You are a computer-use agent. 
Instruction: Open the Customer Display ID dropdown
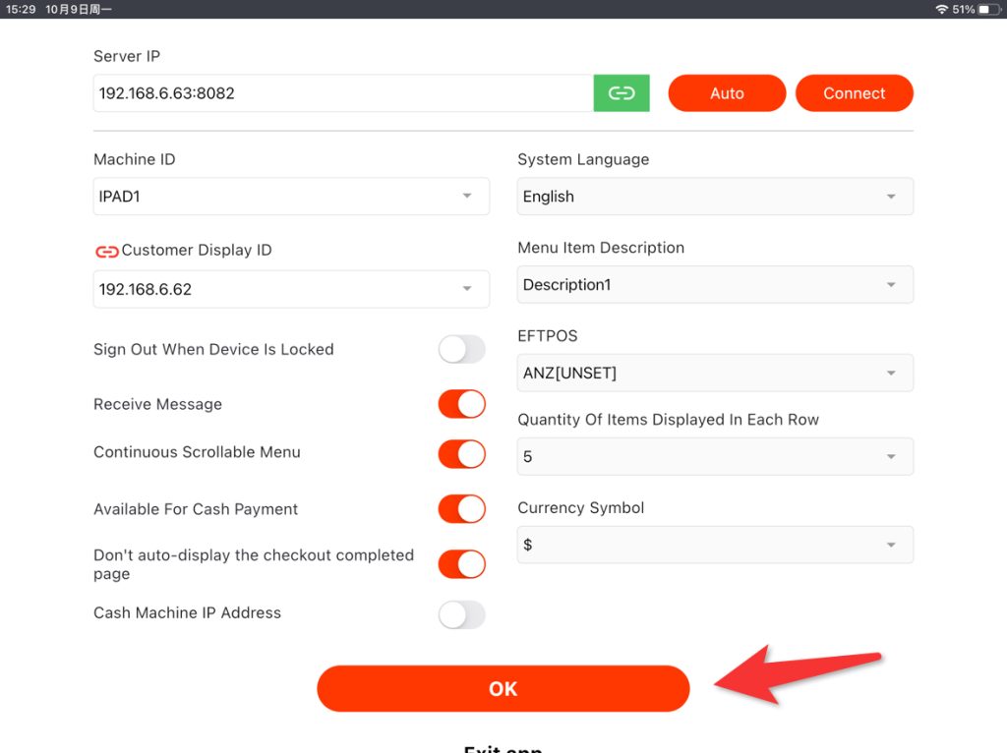pyautogui.click(x=291, y=289)
